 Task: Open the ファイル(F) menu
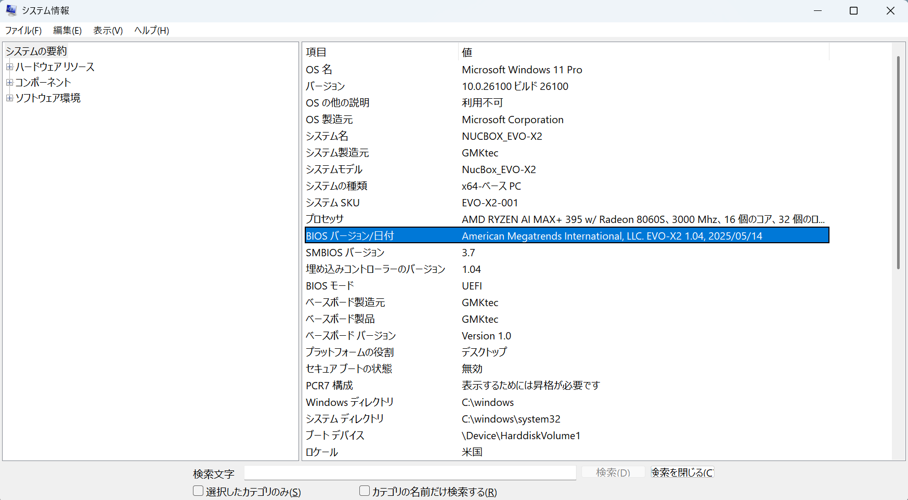click(23, 31)
